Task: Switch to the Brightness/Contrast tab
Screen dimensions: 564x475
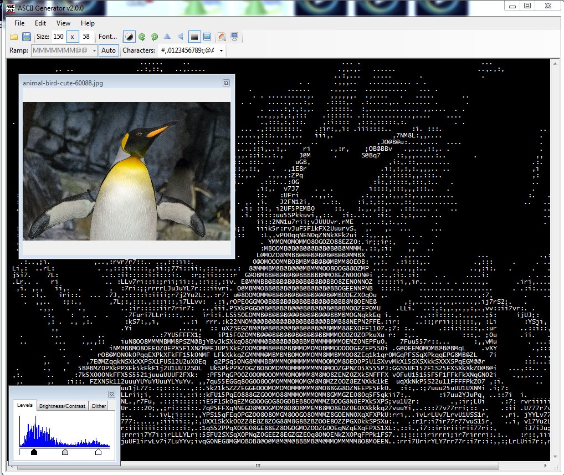Action: pos(63,405)
